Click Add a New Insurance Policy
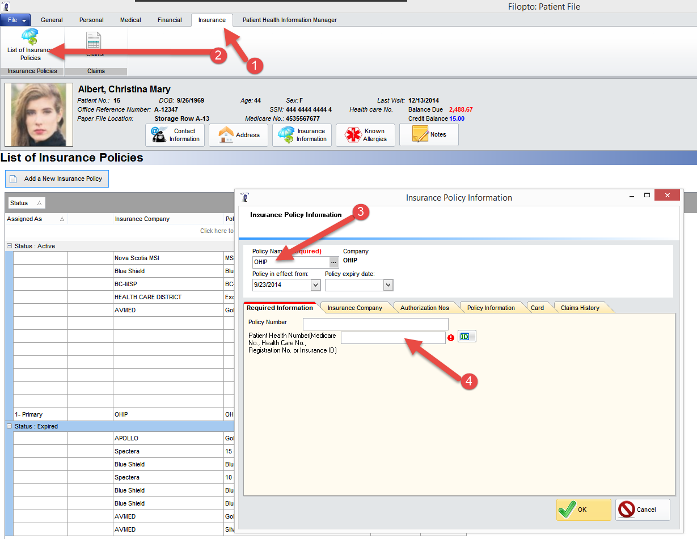The width and height of the screenshot is (697, 539). click(x=57, y=179)
